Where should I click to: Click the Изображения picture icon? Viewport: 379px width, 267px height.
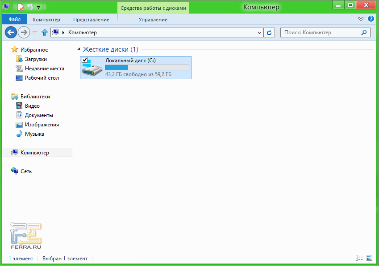click(19, 125)
